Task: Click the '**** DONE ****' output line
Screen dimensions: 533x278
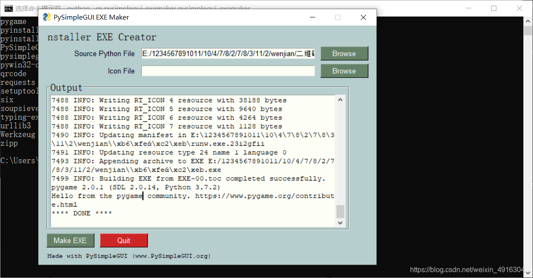Action: click(x=82, y=213)
